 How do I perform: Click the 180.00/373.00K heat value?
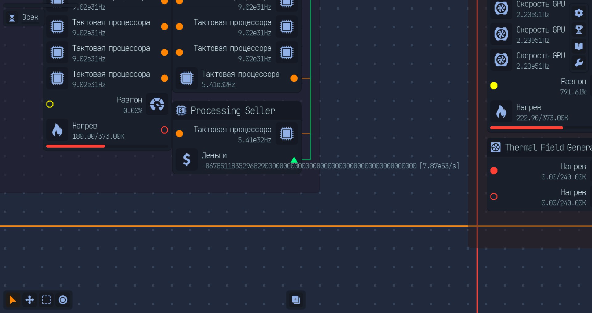(x=98, y=136)
